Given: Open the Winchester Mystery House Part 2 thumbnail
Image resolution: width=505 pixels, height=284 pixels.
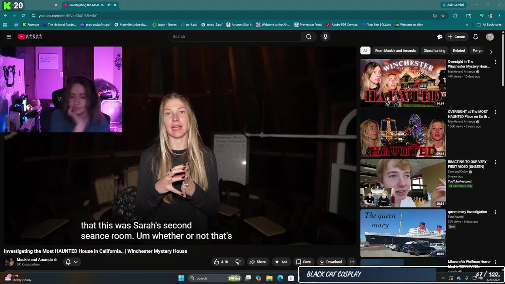Looking at the screenshot, I should (x=403, y=83).
